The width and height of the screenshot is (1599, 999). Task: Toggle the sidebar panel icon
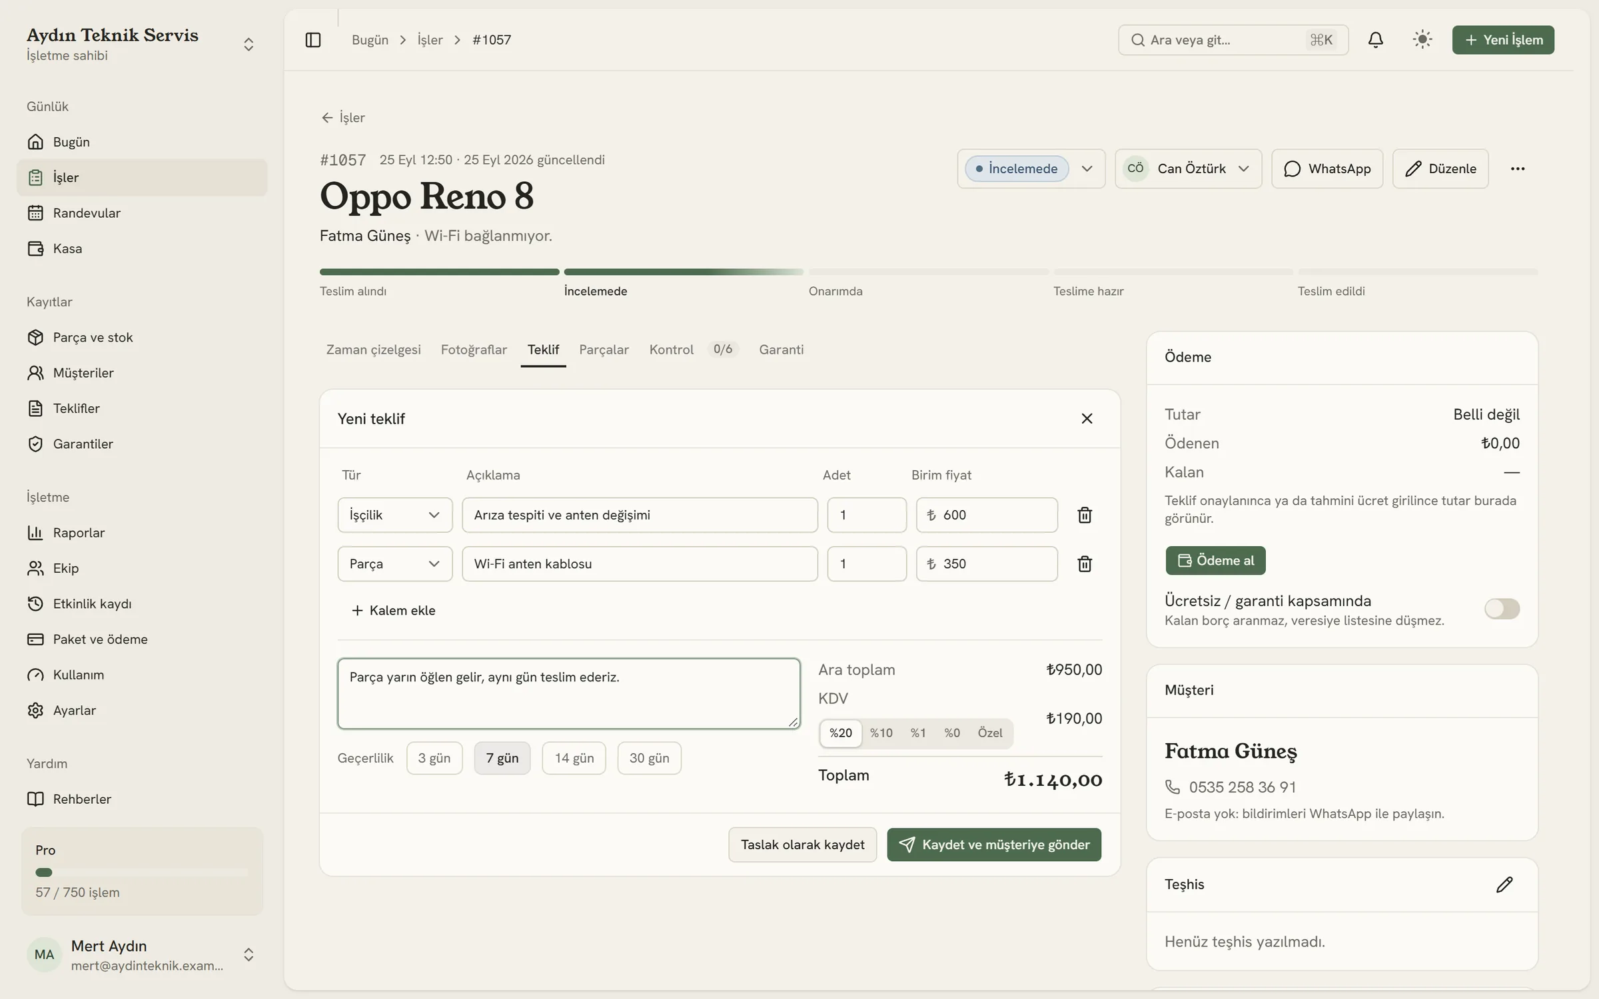click(x=312, y=40)
